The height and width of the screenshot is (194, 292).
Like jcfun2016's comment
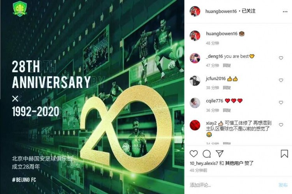coord(281,80)
